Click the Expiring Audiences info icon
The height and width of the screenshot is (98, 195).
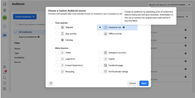[x=39, y=37]
